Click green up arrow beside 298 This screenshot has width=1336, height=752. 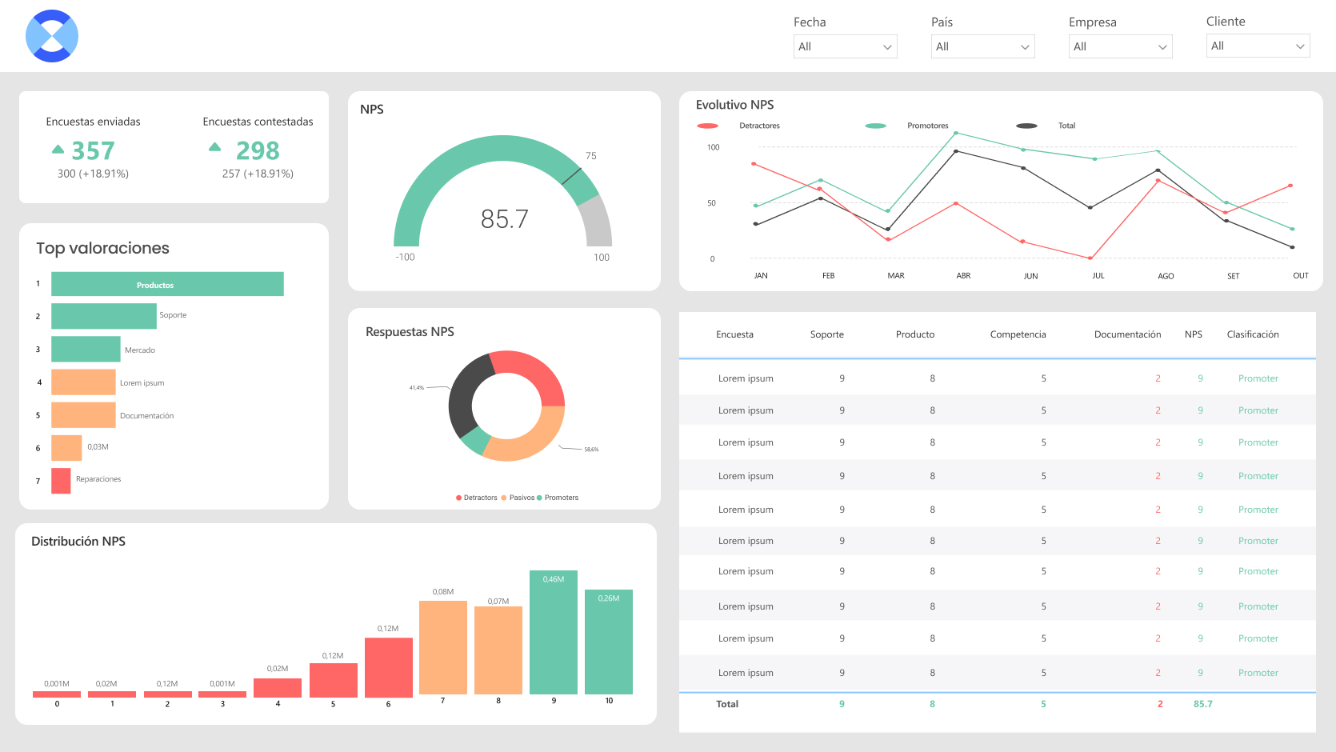coord(214,146)
